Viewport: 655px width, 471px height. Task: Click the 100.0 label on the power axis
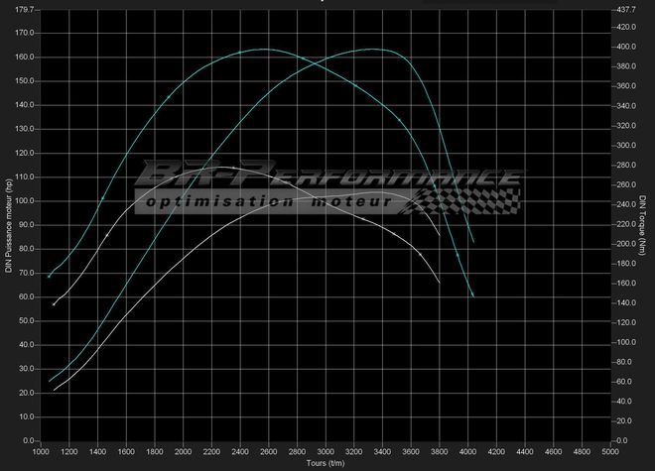click(x=23, y=200)
